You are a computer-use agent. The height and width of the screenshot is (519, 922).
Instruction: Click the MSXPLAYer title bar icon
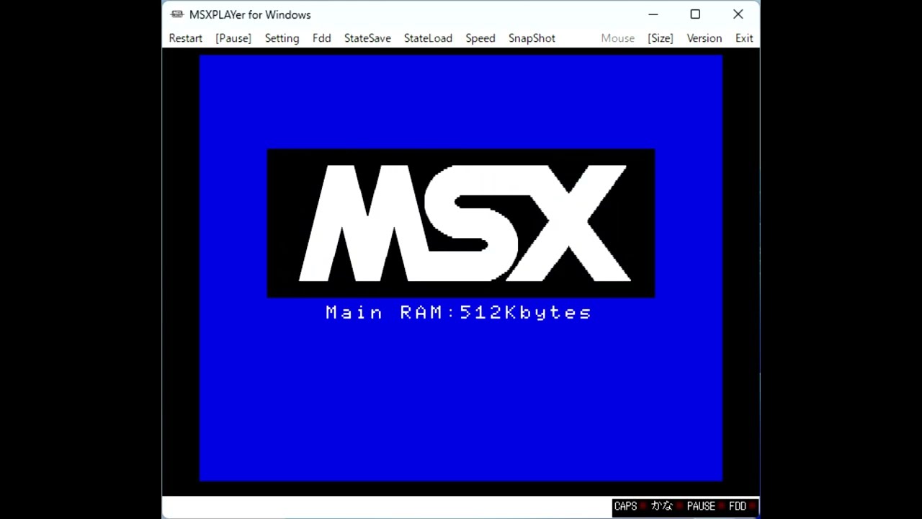(177, 14)
